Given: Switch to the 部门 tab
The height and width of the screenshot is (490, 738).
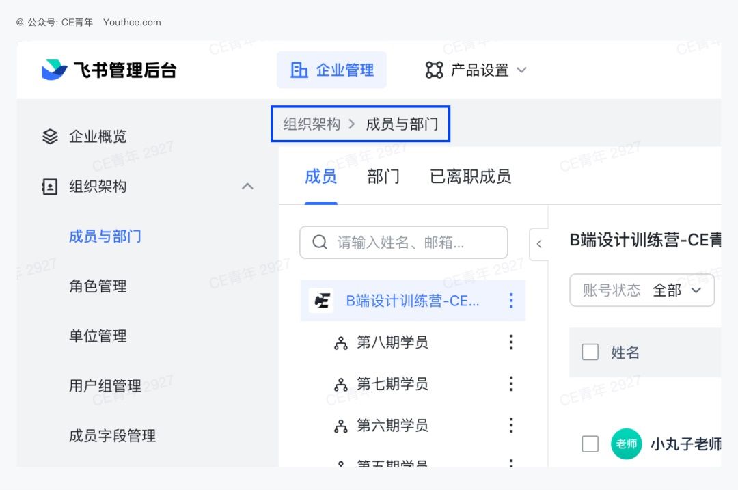Looking at the screenshot, I should click(383, 176).
